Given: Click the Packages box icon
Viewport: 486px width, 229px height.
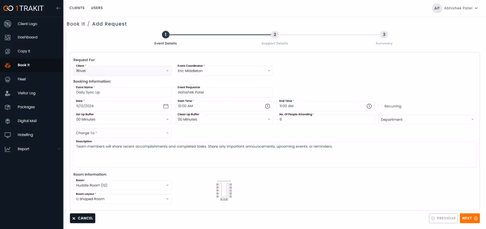Looking at the screenshot, I should [8, 107].
